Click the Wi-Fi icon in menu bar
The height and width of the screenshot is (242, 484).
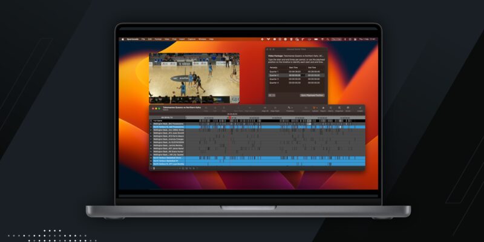(323, 39)
